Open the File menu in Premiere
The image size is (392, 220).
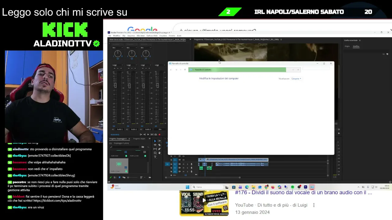(x=110, y=36)
